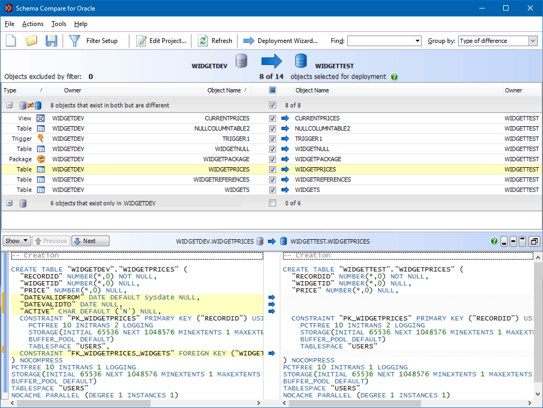Uncheck the WIDGETPACKAGE deployment checkbox
Screen dimensions: 543x408
tap(272, 159)
